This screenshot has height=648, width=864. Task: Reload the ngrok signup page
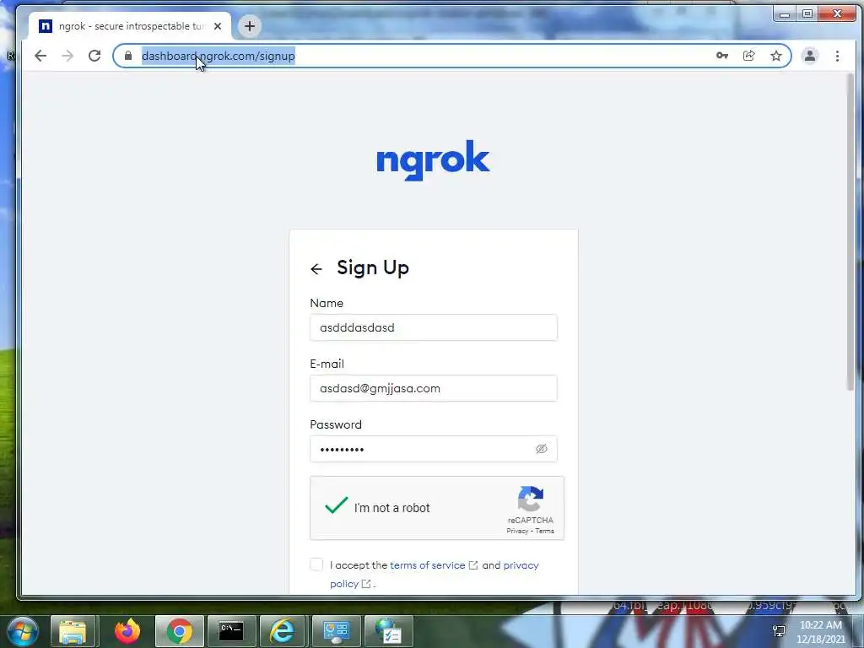(x=94, y=56)
